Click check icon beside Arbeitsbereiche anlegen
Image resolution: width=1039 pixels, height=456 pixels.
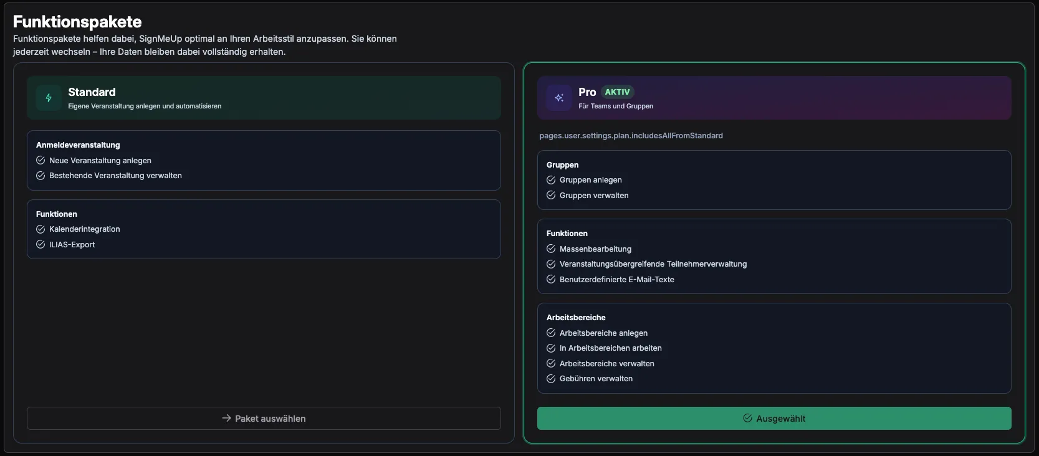pyautogui.click(x=551, y=333)
